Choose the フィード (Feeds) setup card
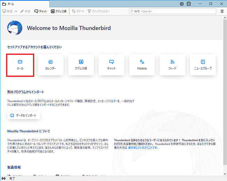This screenshot has height=181, width=227. 172,65
